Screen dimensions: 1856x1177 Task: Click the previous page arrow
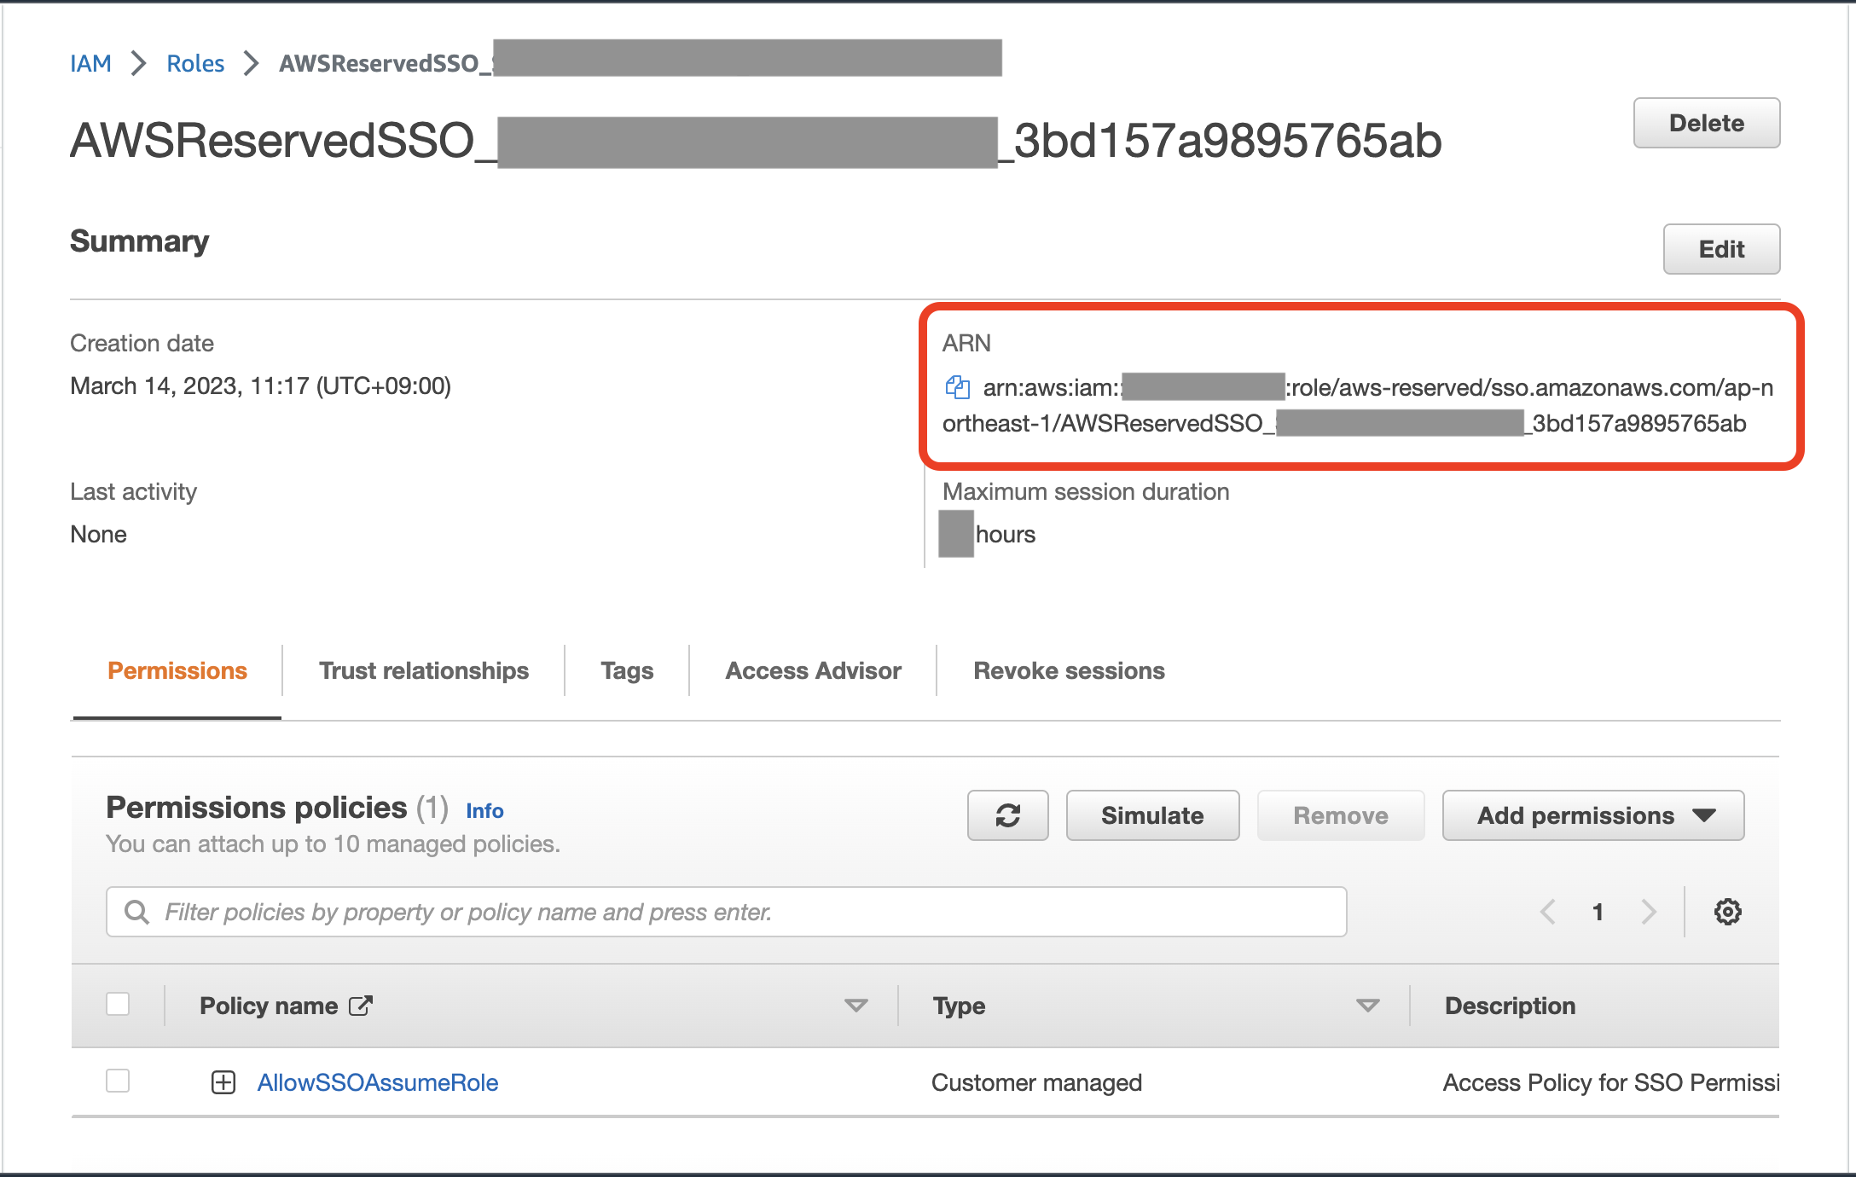click(1547, 911)
